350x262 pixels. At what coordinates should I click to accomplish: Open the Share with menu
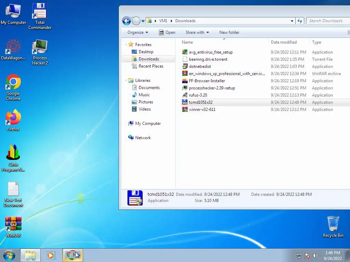tap(197, 32)
